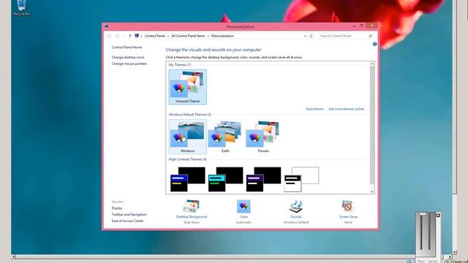Open recent locations dropdown arrow
Image resolution: width=468 pixels, height=263 pixels.
[x=124, y=36]
